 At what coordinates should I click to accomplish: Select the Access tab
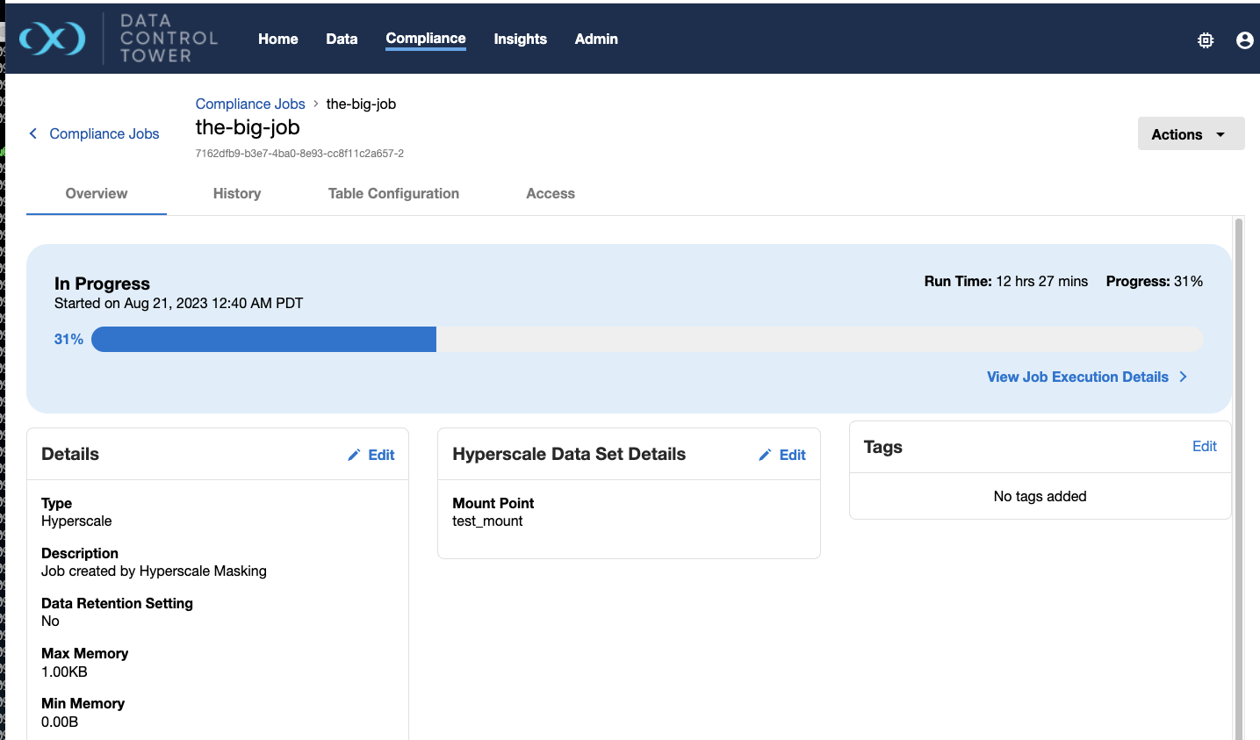551,193
